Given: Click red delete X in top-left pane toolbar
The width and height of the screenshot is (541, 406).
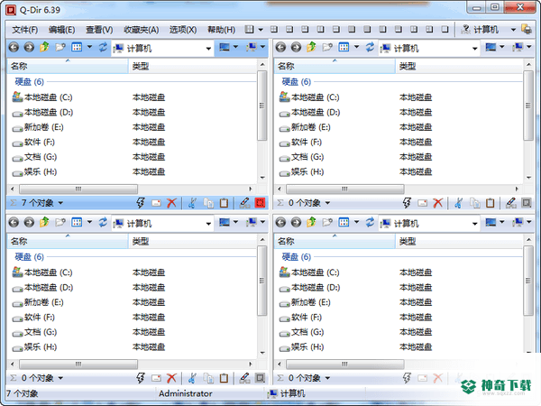Looking at the screenshot, I should click(x=171, y=203).
